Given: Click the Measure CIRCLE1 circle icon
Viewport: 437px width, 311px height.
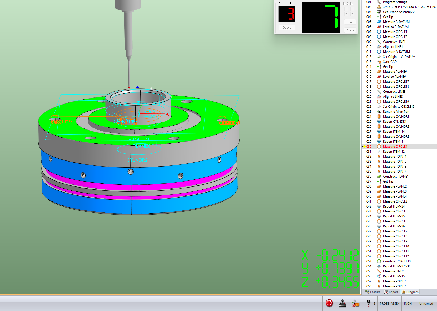Looking at the screenshot, I should point(379,32).
